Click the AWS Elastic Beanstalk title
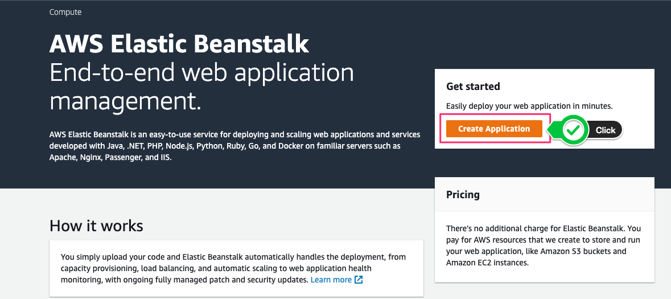 [x=179, y=43]
